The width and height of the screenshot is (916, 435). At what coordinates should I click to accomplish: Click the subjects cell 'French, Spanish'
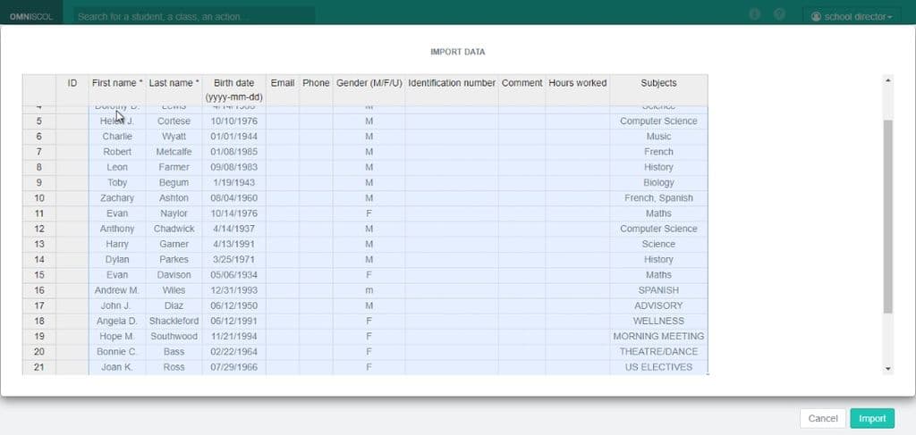click(658, 198)
